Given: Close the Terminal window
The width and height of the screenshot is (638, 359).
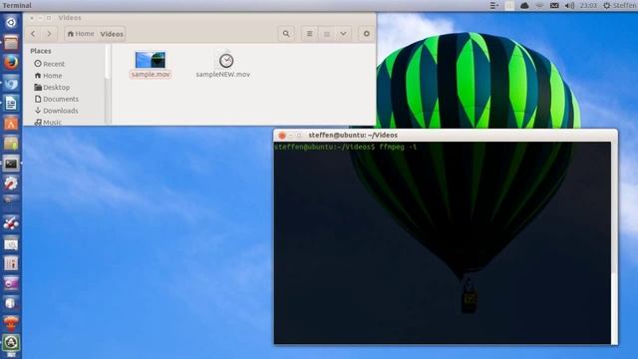Looking at the screenshot, I should point(282,136).
